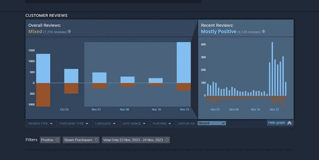Click the Mostly Positive recent reviews rating
The height and width of the screenshot is (160, 319).
219,32
